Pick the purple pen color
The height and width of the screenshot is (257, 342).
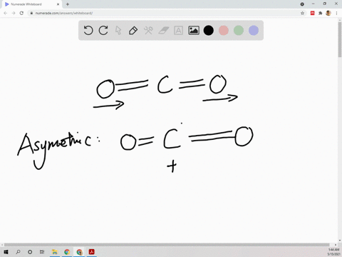coord(254,31)
